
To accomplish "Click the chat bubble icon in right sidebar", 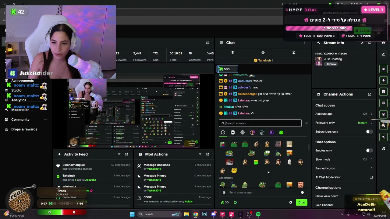I will point(383,103).
